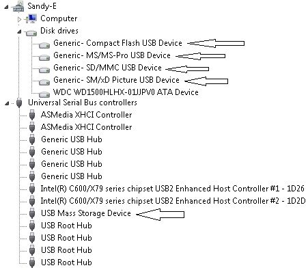Screen dimensions: 308x270
Task: Collapse Universal Serial Bus controllers category
Action: point(7,104)
